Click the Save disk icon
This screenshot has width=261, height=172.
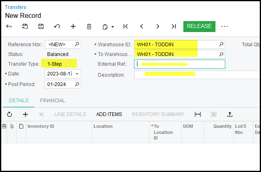41,26
